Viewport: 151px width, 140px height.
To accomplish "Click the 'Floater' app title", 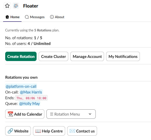I will 31,6.
